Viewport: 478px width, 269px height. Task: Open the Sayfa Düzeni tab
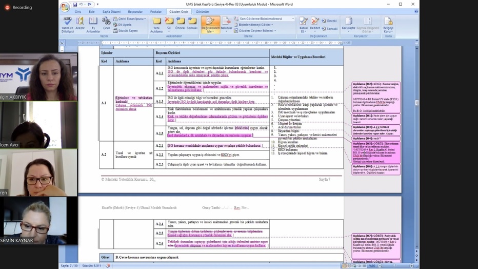coord(111,12)
